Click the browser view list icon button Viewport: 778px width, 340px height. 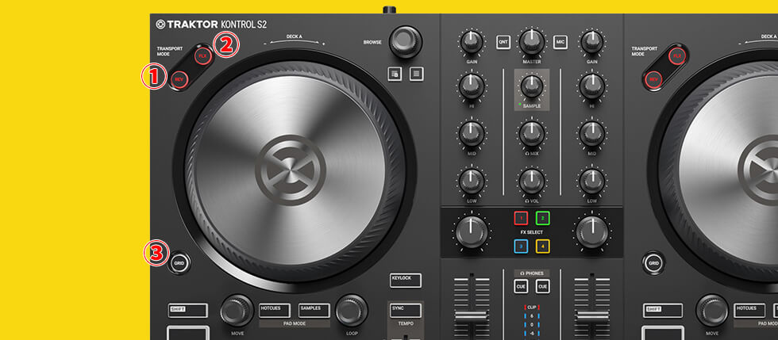[x=416, y=74]
